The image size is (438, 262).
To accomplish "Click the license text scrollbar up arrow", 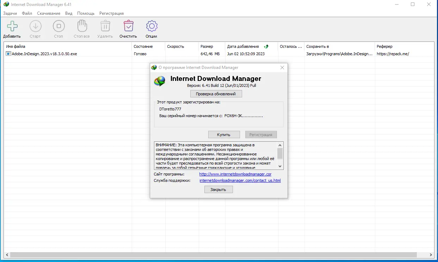I will pos(280,145).
